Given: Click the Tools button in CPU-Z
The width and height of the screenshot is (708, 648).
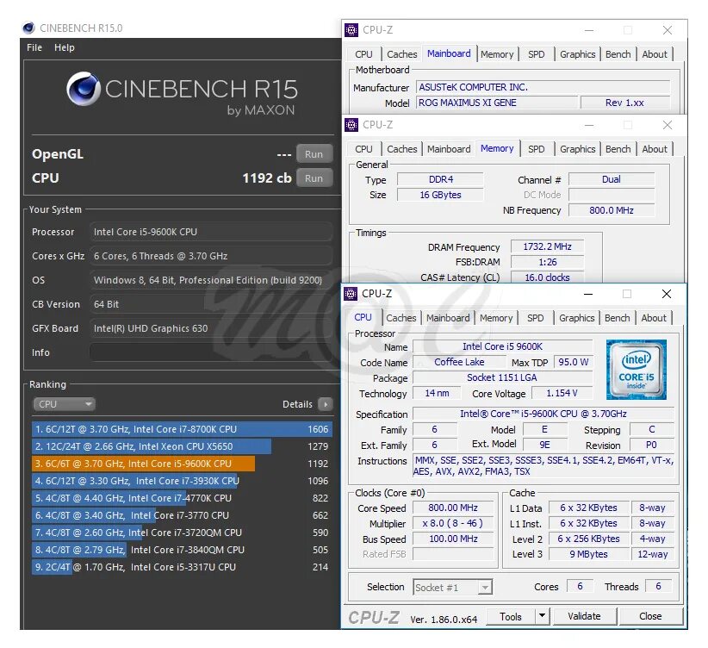Looking at the screenshot, I should coord(511,616).
